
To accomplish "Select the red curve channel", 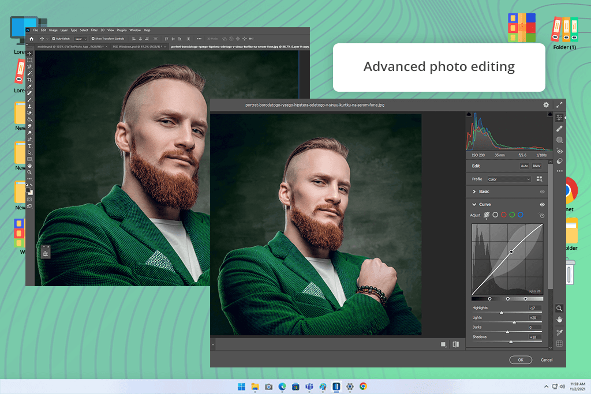I will [x=503, y=215].
